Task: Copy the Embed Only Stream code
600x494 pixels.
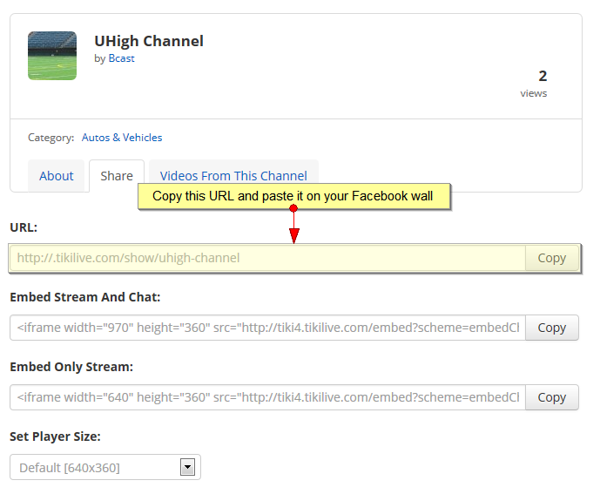Action: click(552, 397)
